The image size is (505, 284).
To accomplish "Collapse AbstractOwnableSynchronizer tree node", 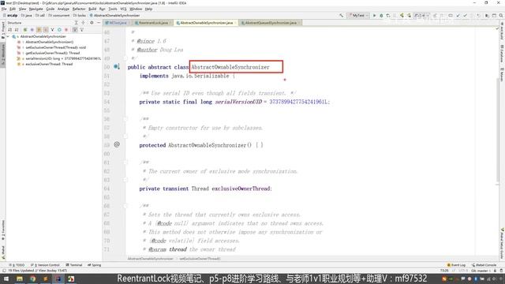I will pos(8,37).
